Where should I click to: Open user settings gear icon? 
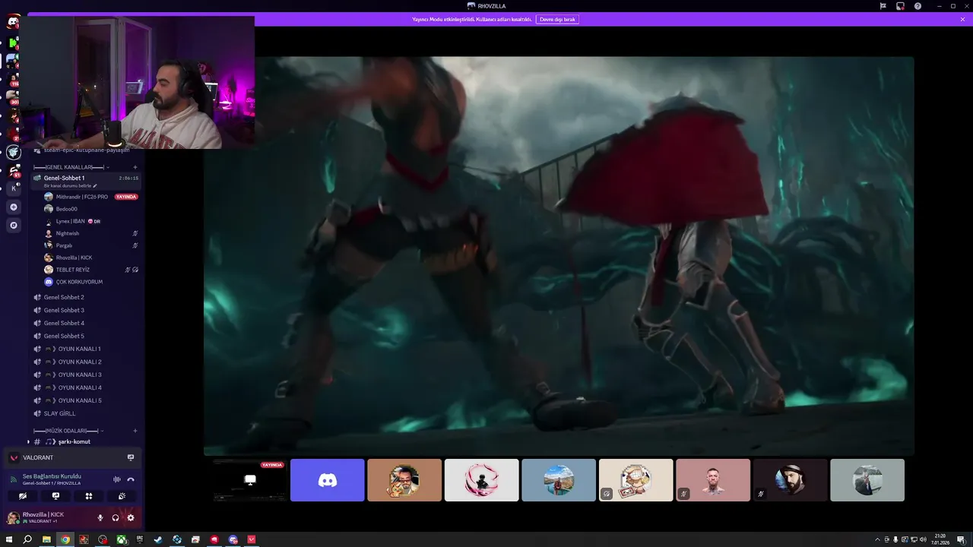pos(131,517)
